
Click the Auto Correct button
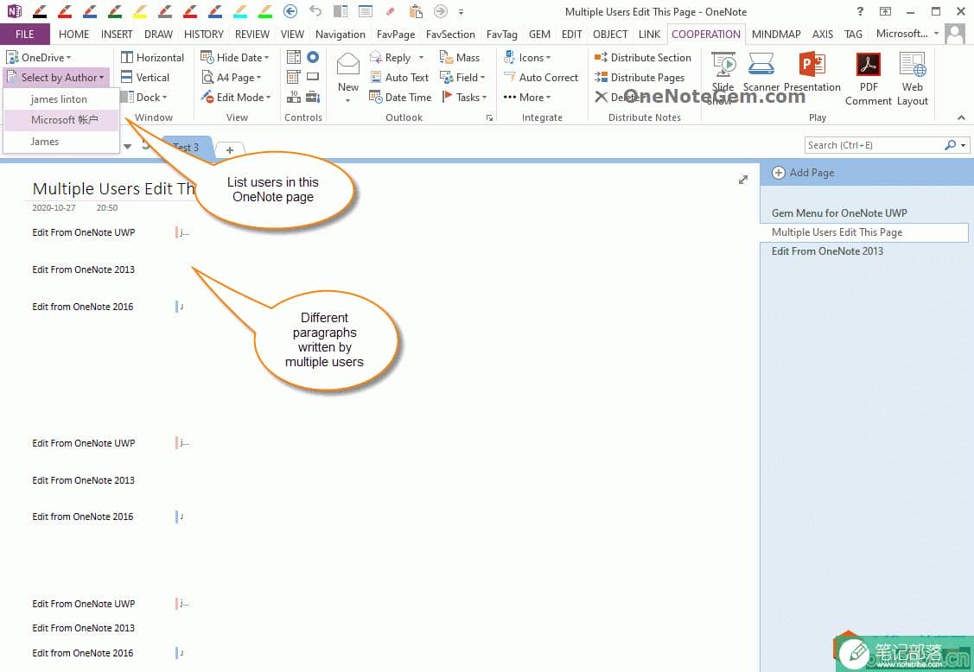point(541,78)
